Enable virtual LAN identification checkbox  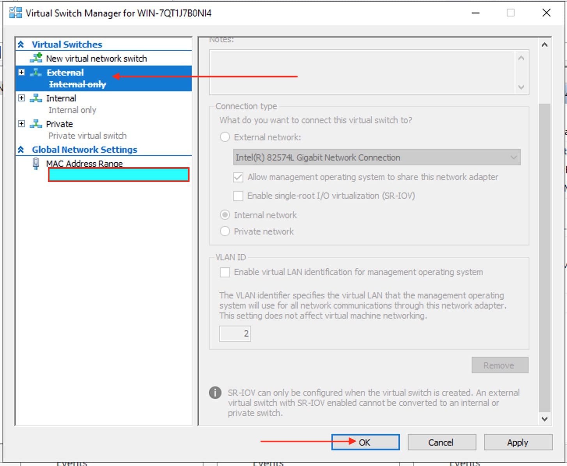pos(225,272)
